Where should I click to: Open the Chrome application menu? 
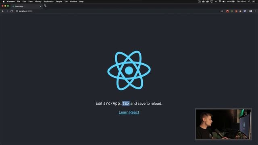[x=11, y=2]
